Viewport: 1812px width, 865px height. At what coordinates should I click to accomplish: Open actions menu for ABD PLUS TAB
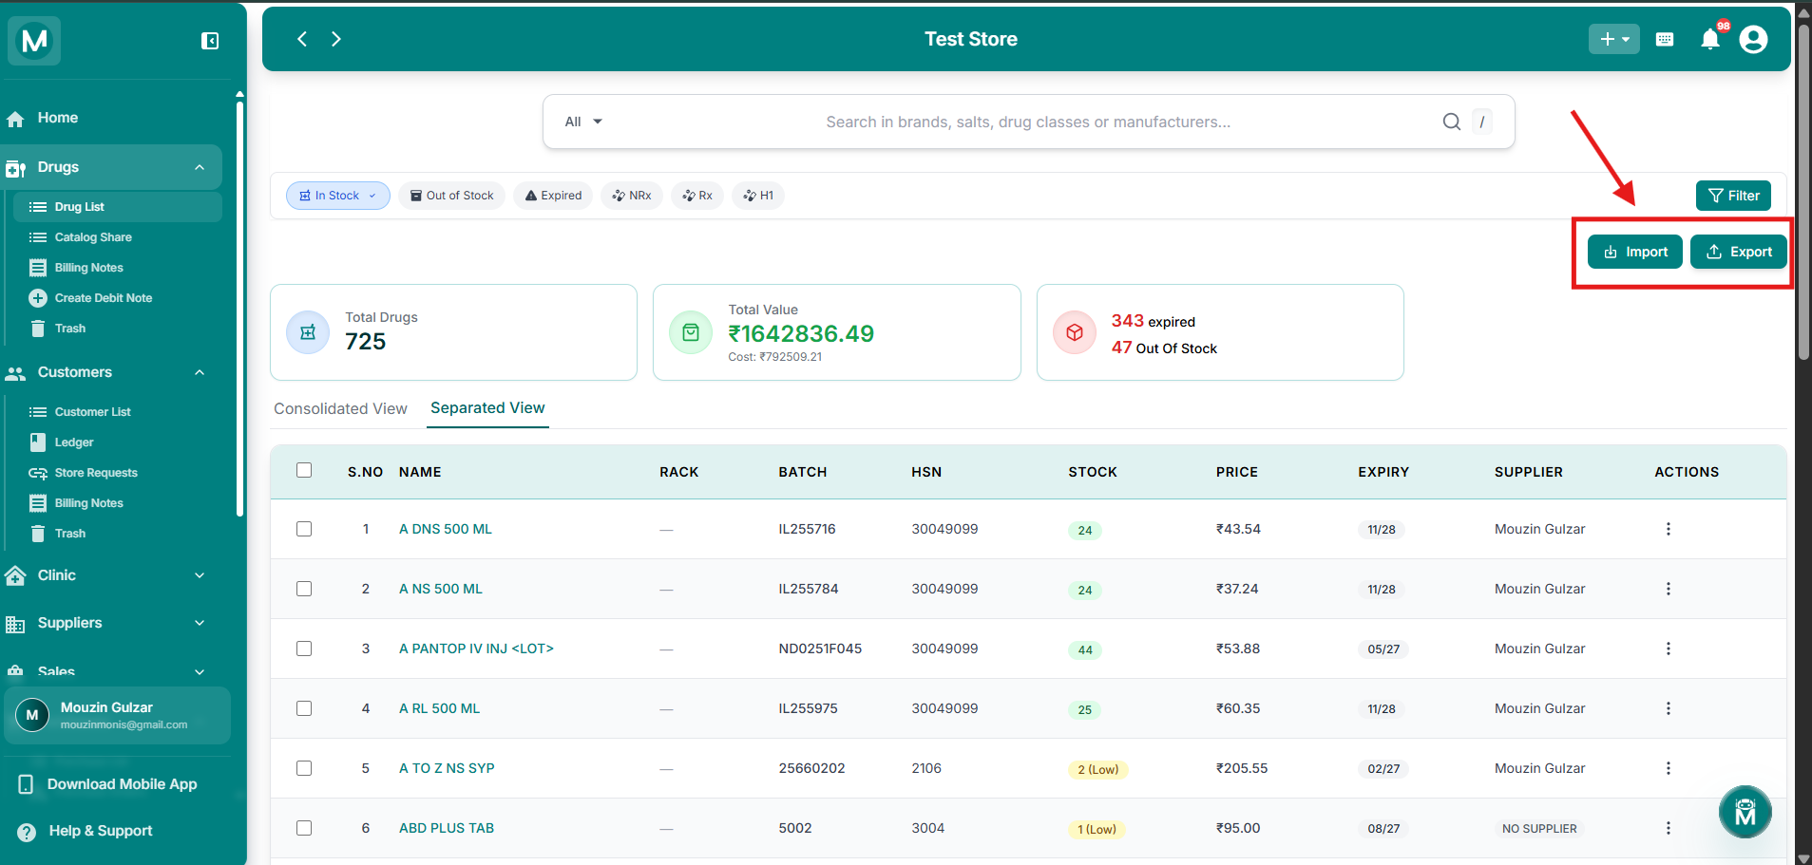pyautogui.click(x=1669, y=828)
